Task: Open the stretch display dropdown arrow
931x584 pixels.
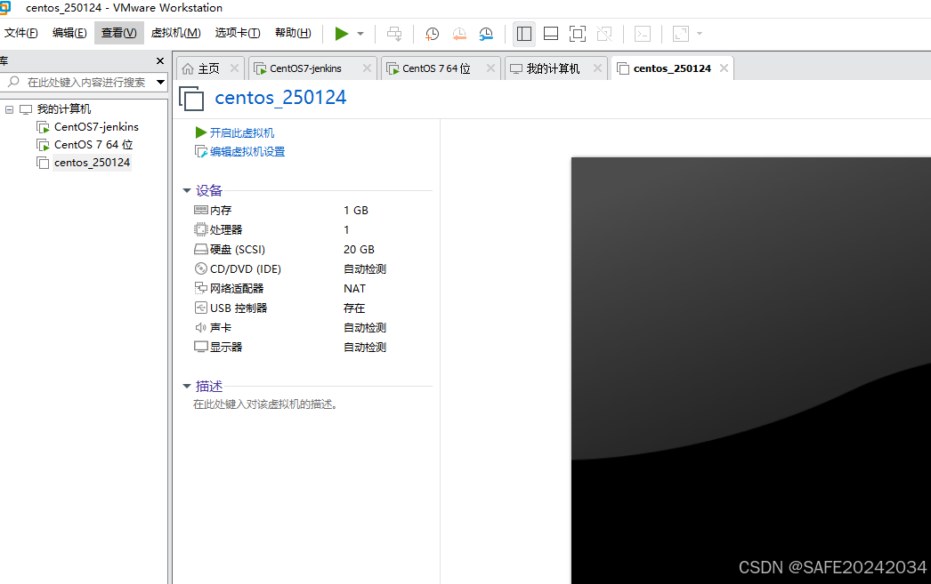Action: (700, 34)
